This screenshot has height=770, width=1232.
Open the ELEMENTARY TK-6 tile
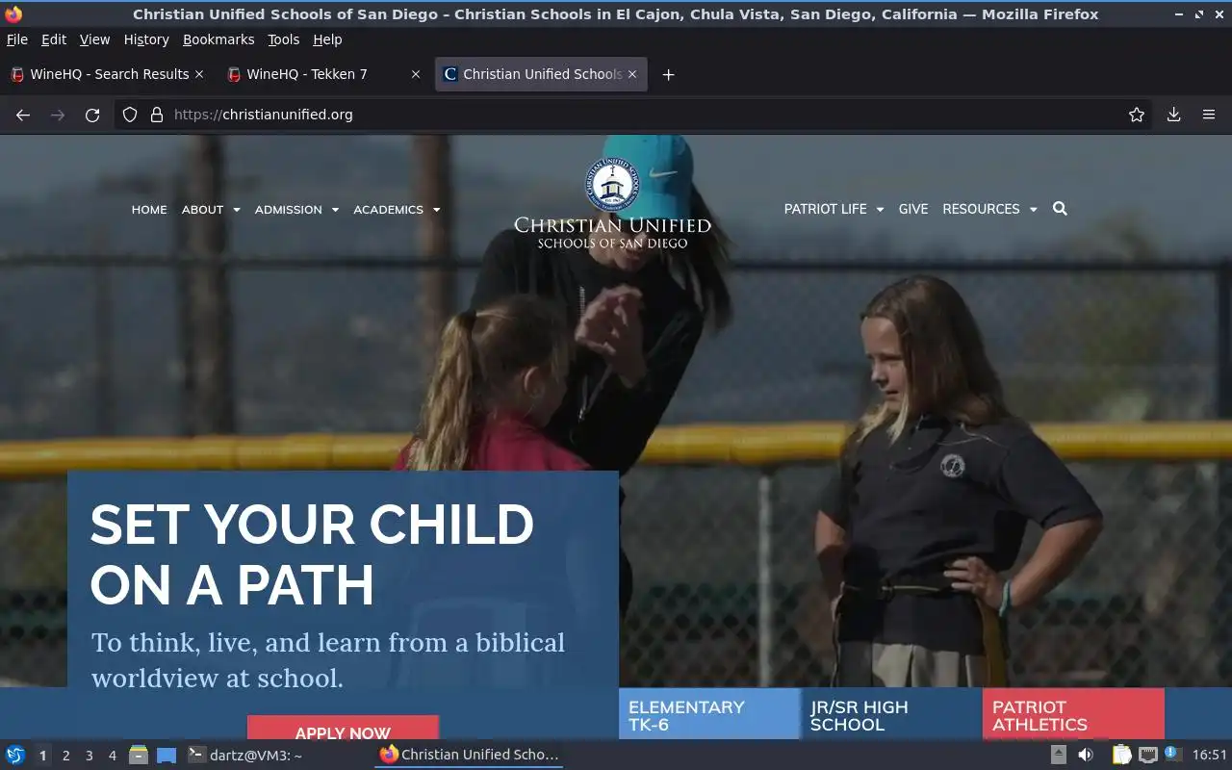[x=709, y=714]
